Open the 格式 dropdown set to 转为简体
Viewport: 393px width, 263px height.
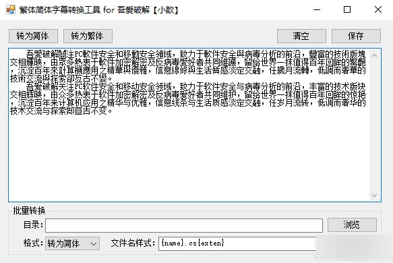(72, 243)
